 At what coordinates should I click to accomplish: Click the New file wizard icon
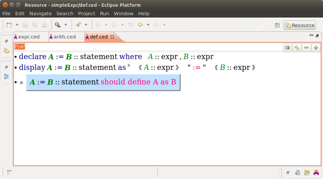(9, 25)
